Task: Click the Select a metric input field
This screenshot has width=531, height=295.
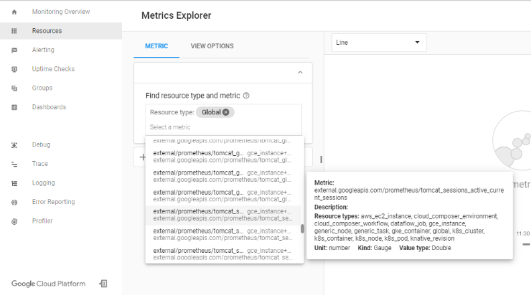Action: (223, 127)
